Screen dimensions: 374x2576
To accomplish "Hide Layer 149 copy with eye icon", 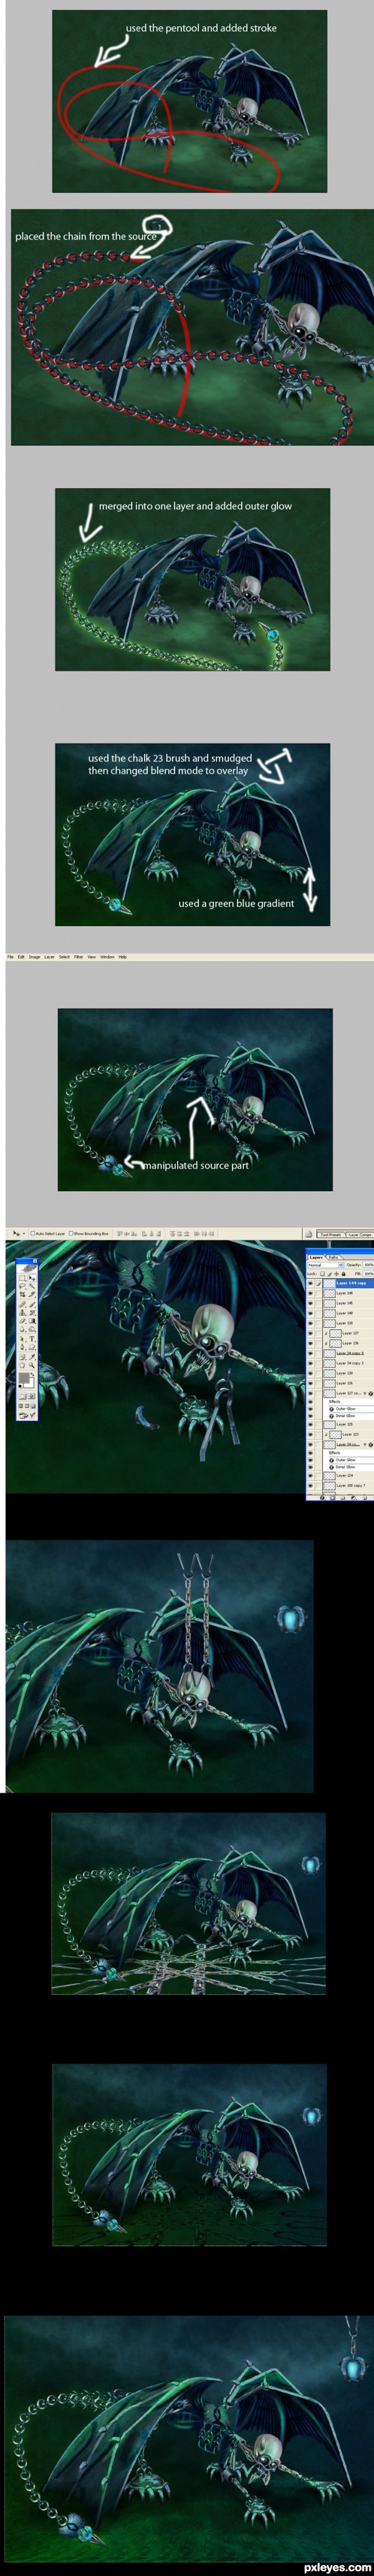I will (310, 1283).
